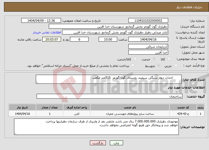Click the نام خدمت column header

130,107
